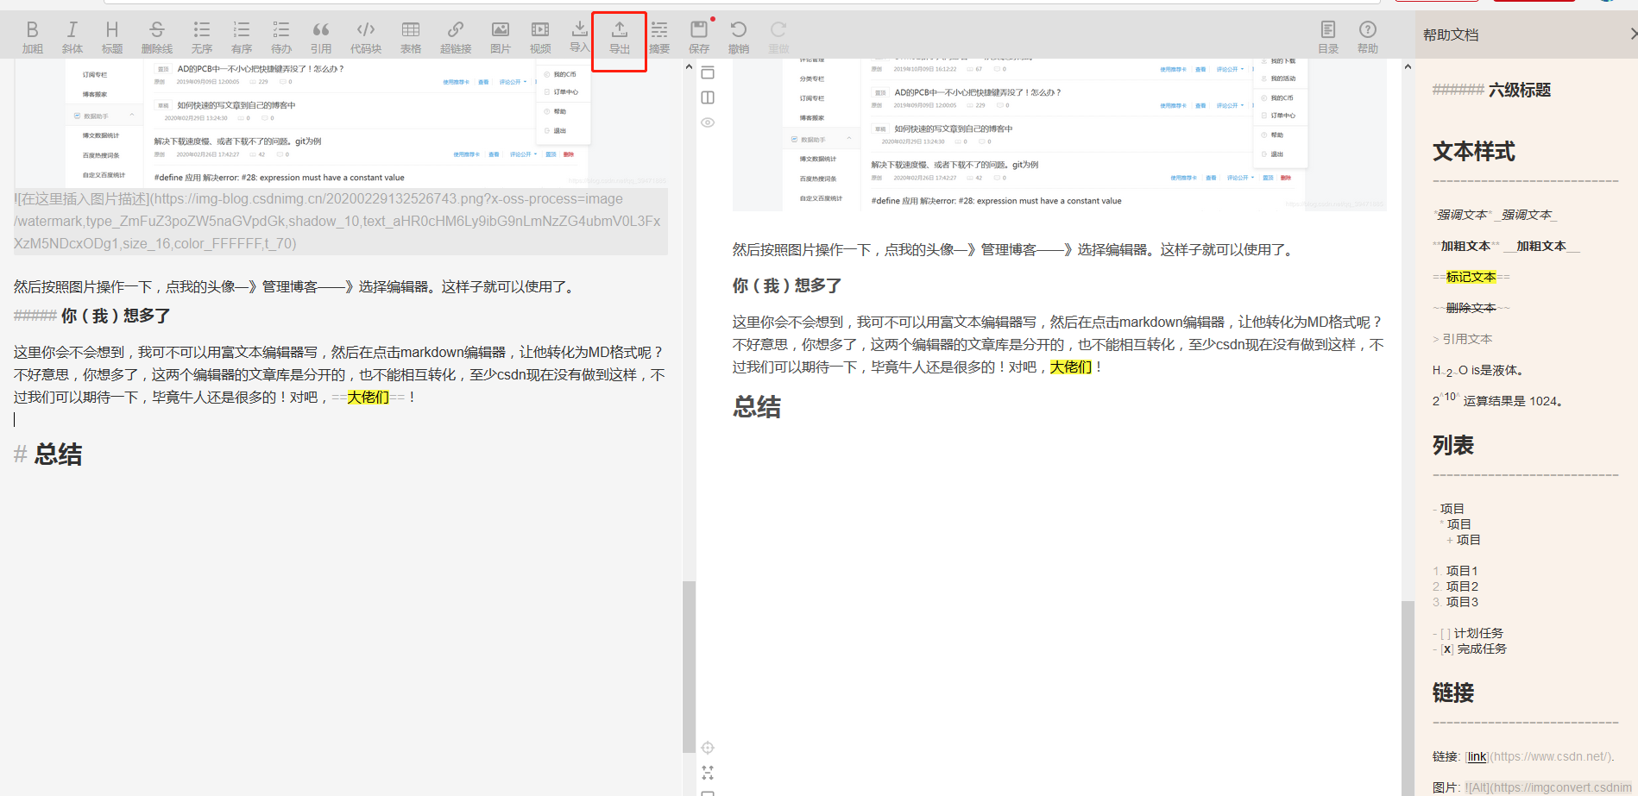Open the 帮助 help panel
This screenshot has width=1638, height=796.
point(1367,34)
